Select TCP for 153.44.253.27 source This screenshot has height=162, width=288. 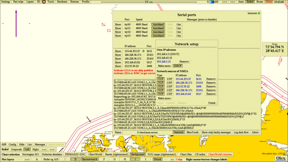pos(160,79)
